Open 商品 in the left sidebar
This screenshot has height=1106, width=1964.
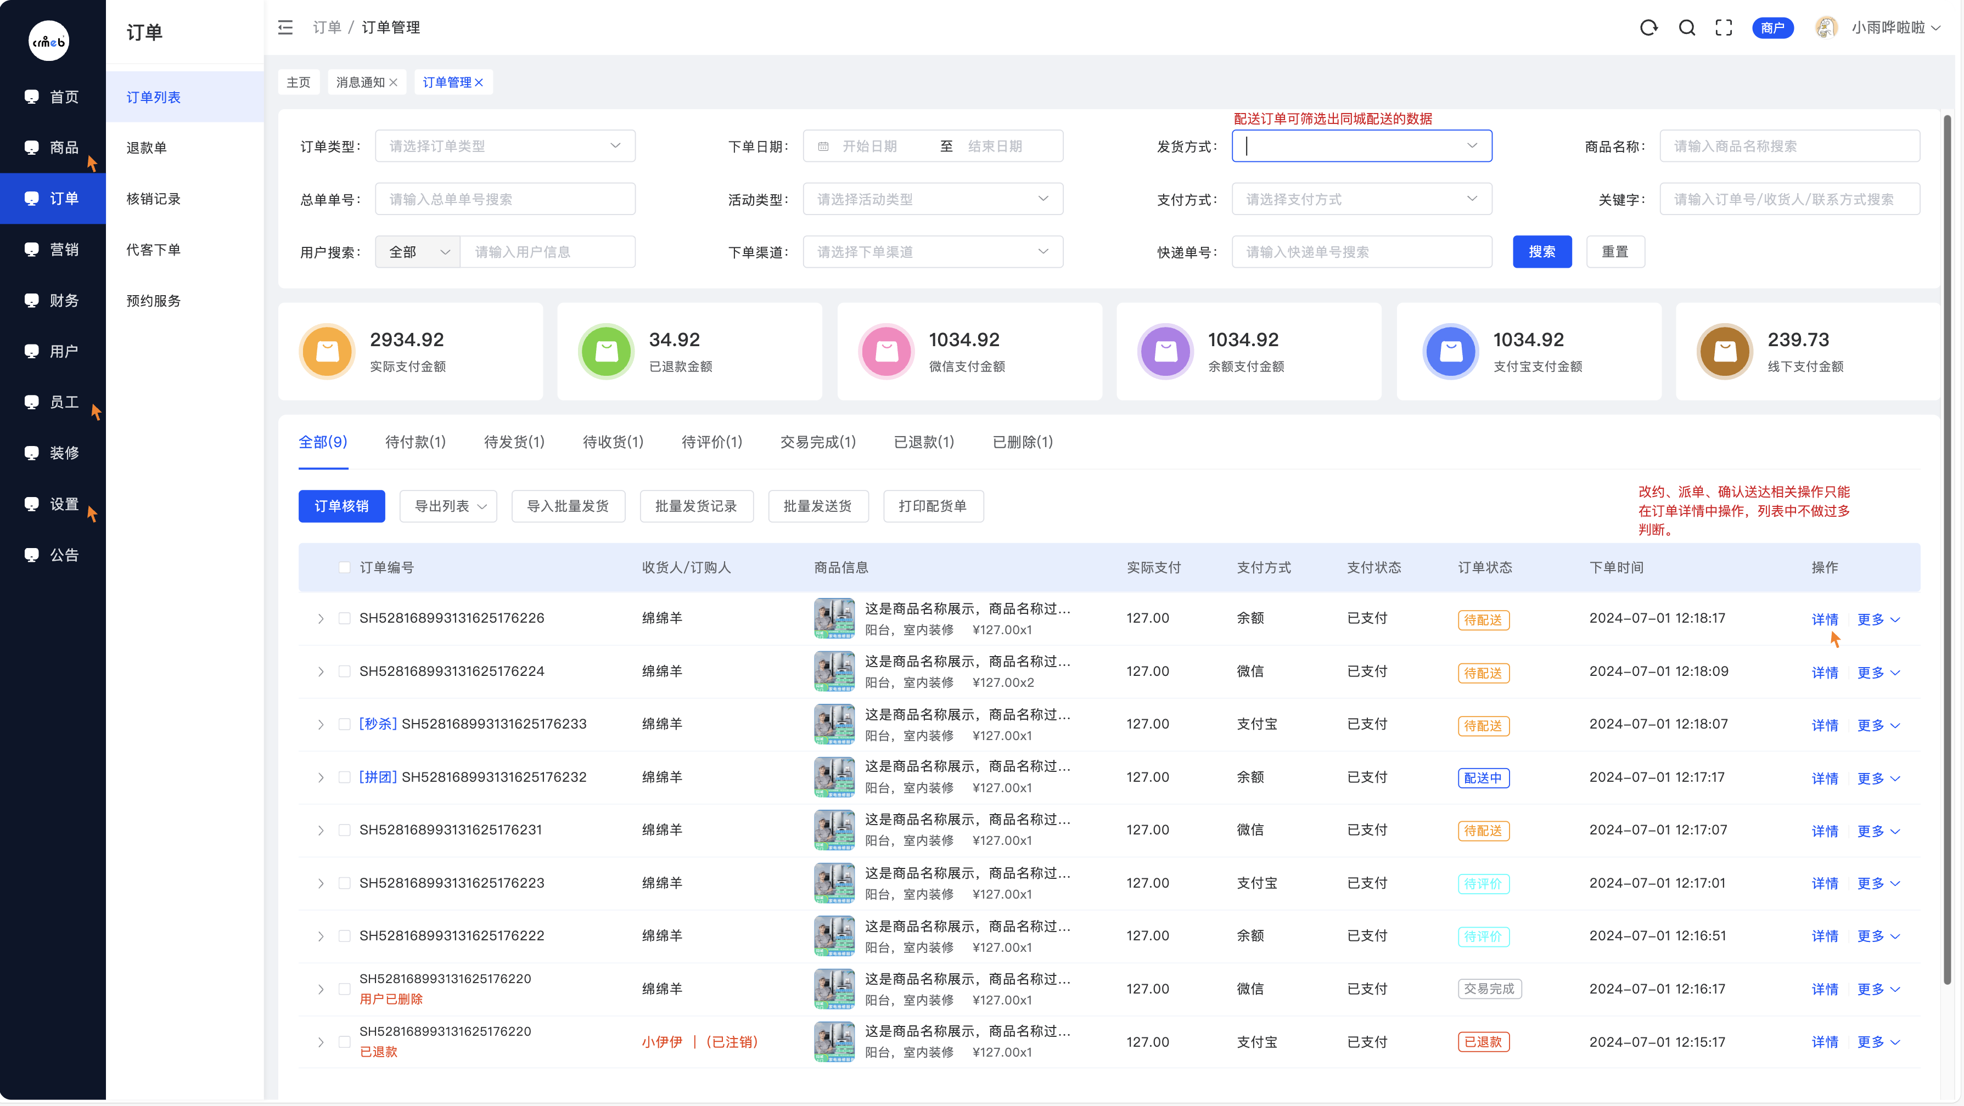coord(53,147)
